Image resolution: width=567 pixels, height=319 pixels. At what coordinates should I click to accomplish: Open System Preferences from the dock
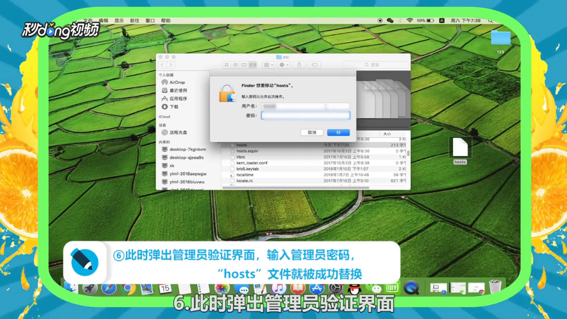[x=336, y=288]
